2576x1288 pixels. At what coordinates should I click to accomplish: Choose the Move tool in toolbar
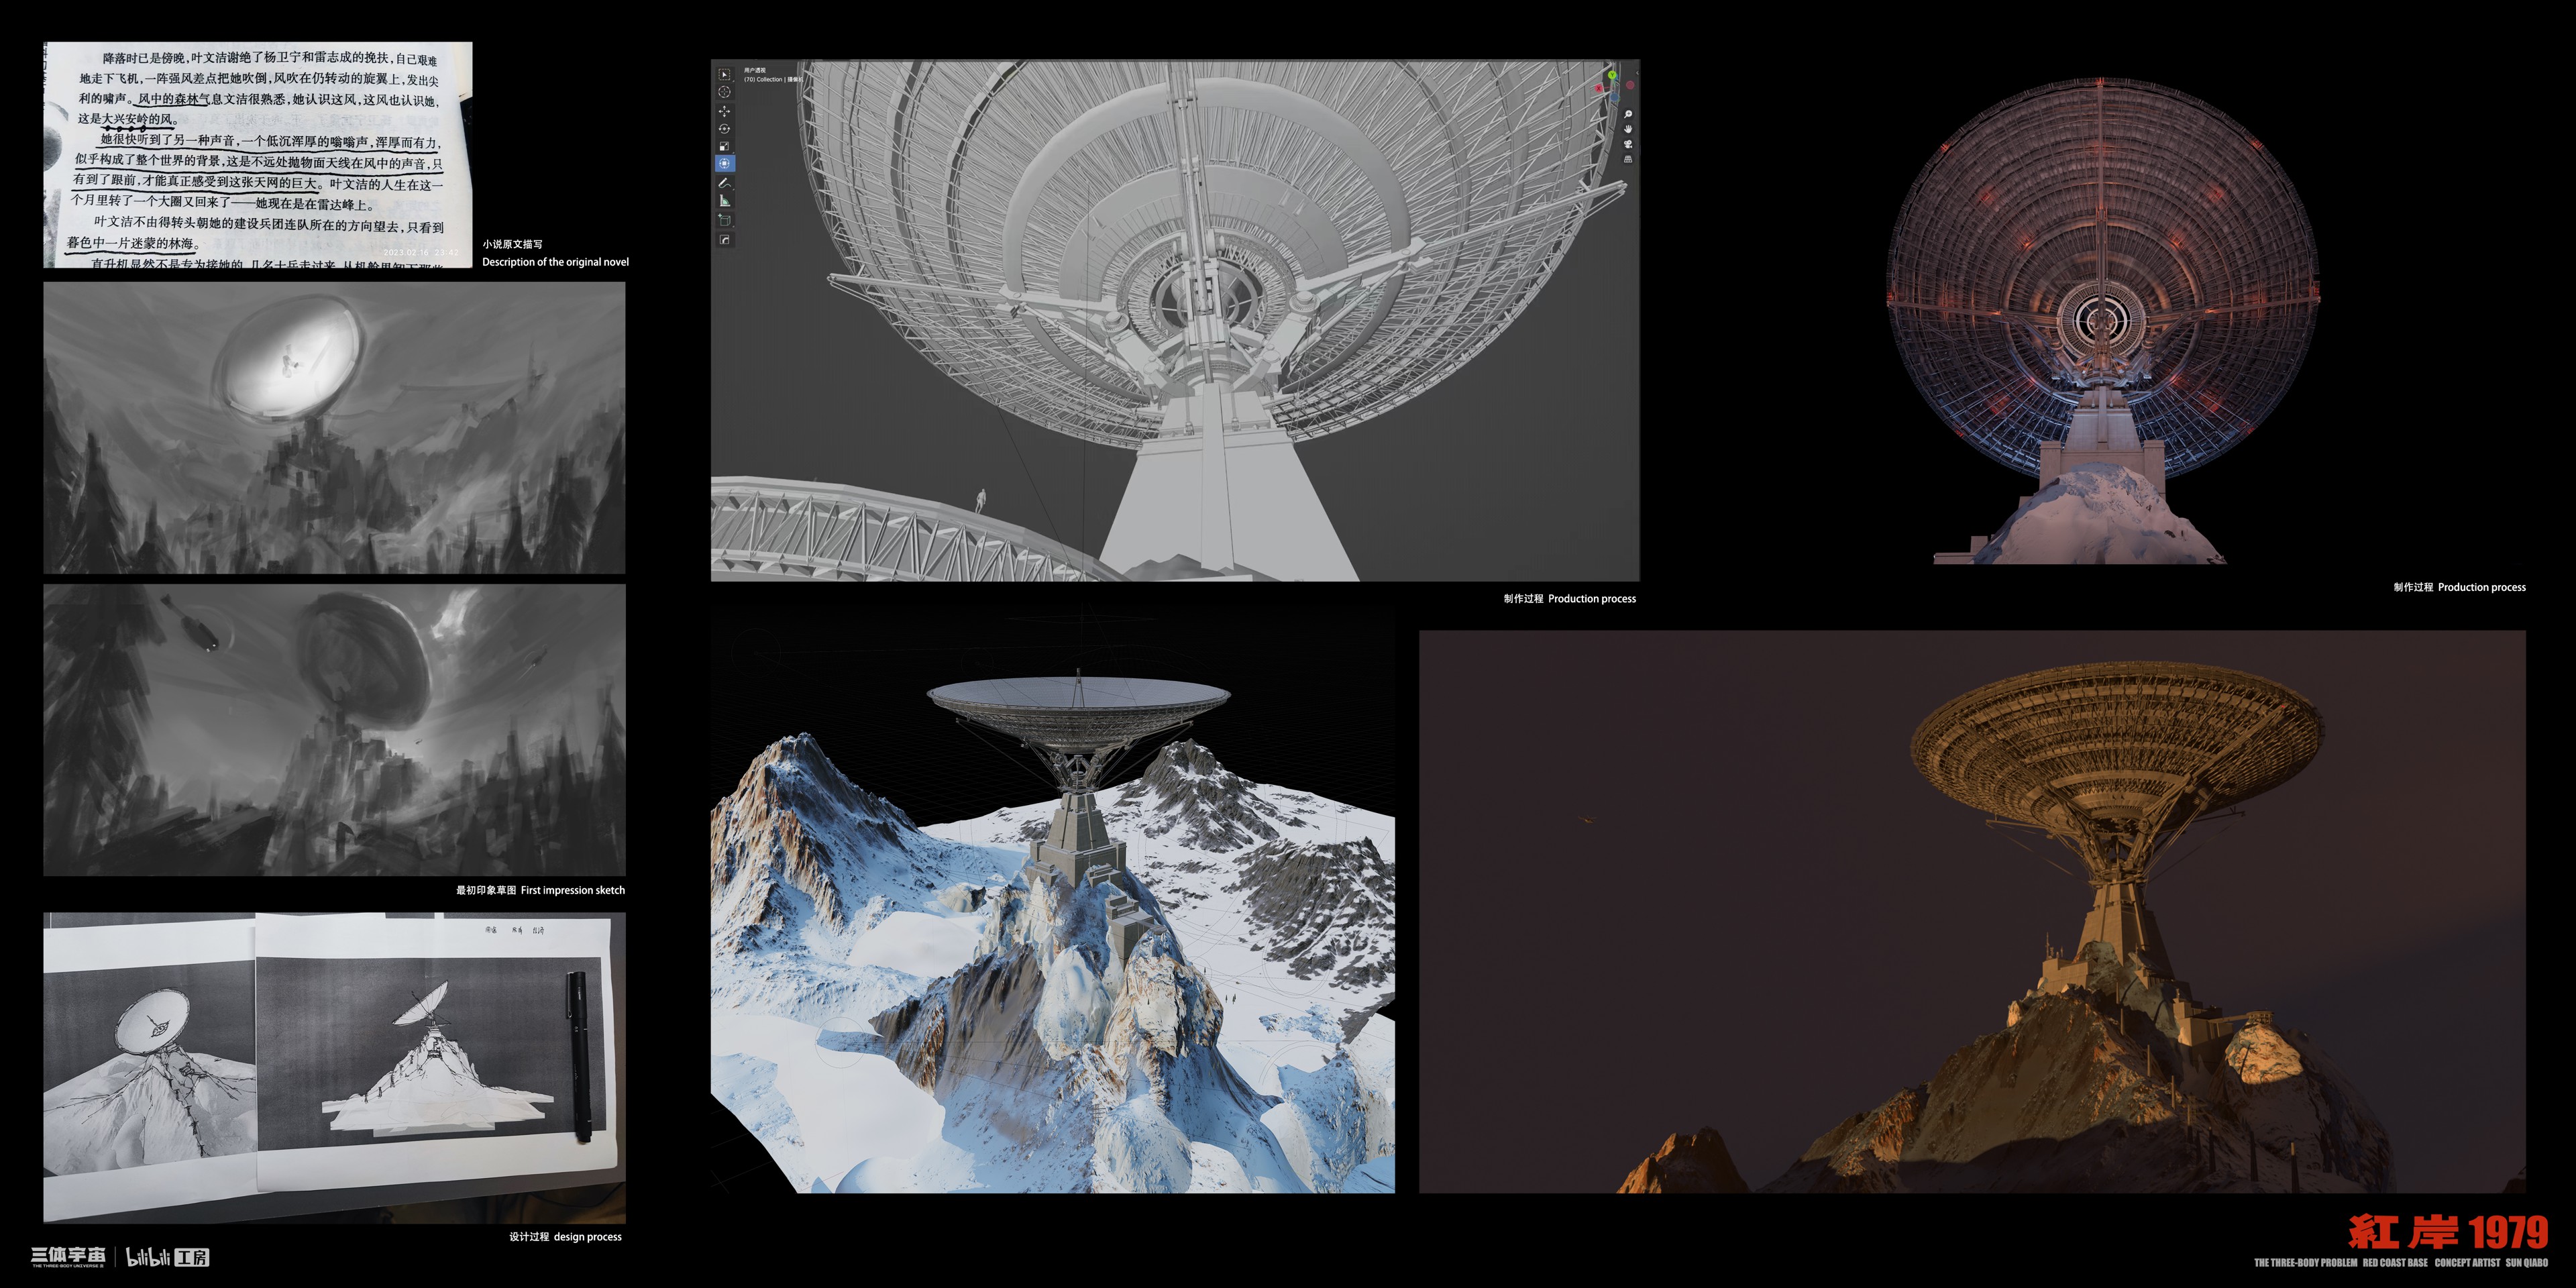(x=725, y=111)
